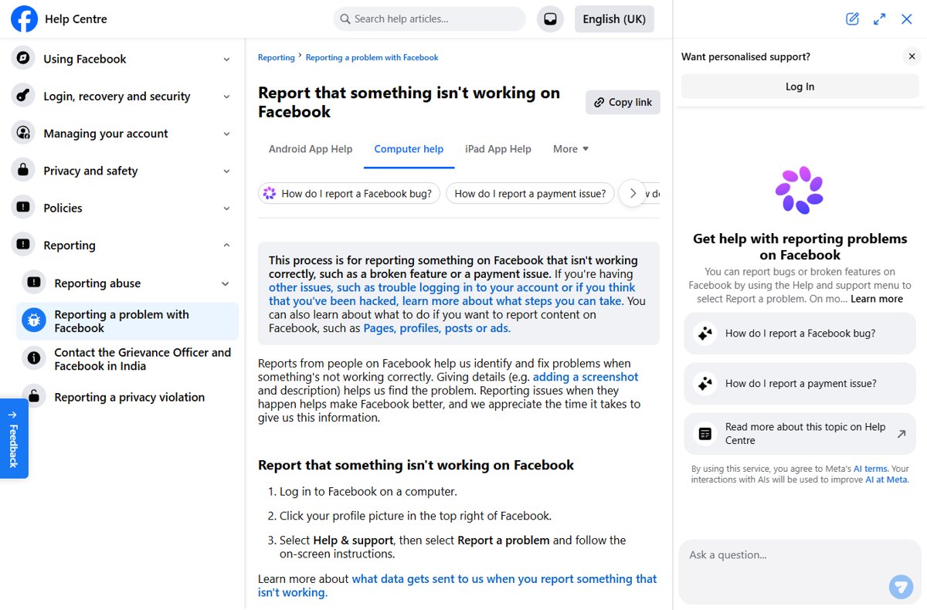The height and width of the screenshot is (610, 927).
Task: Click the Using Facebook compass icon
Action: [x=23, y=59]
